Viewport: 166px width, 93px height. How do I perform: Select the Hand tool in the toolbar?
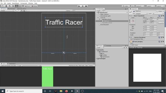[3, 6]
